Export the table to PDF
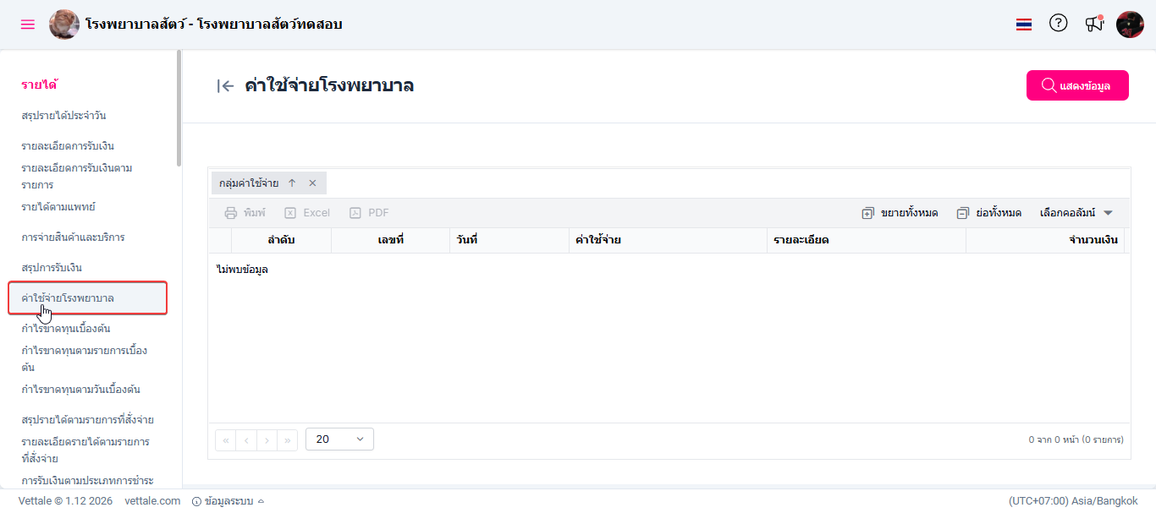This screenshot has width=1156, height=513. click(370, 213)
